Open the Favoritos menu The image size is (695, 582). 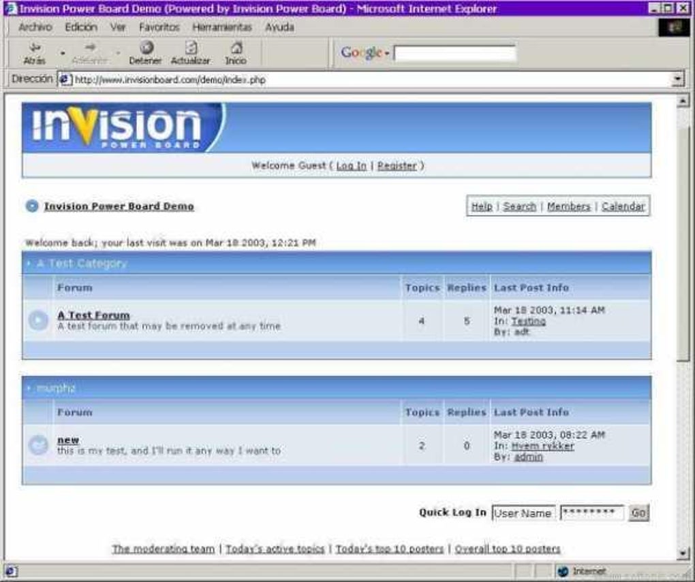tap(159, 27)
